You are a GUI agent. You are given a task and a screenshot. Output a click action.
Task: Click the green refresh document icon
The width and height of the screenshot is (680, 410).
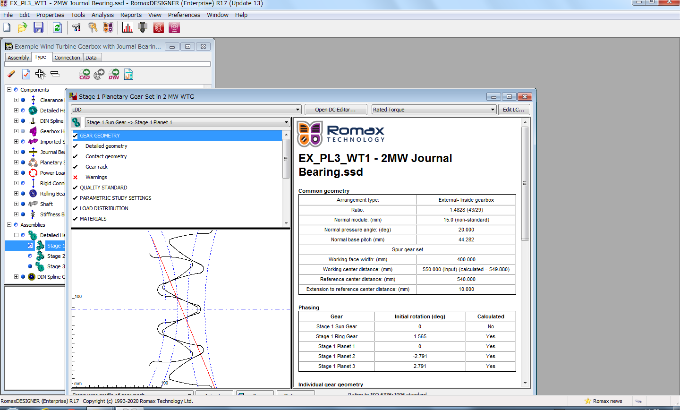click(57, 28)
